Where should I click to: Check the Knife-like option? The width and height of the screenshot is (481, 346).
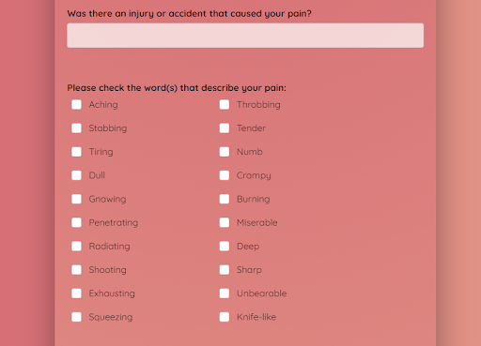click(x=225, y=317)
